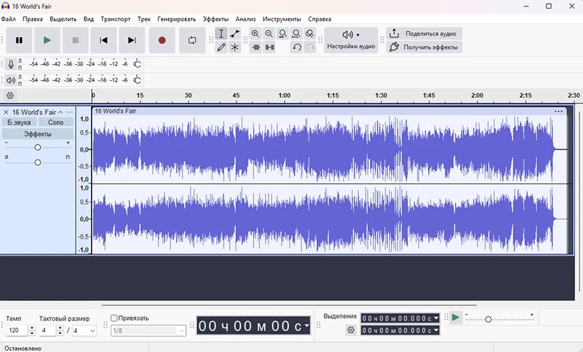
Task: Click the clip title 16 World's Fair
Action: (x=115, y=111)
